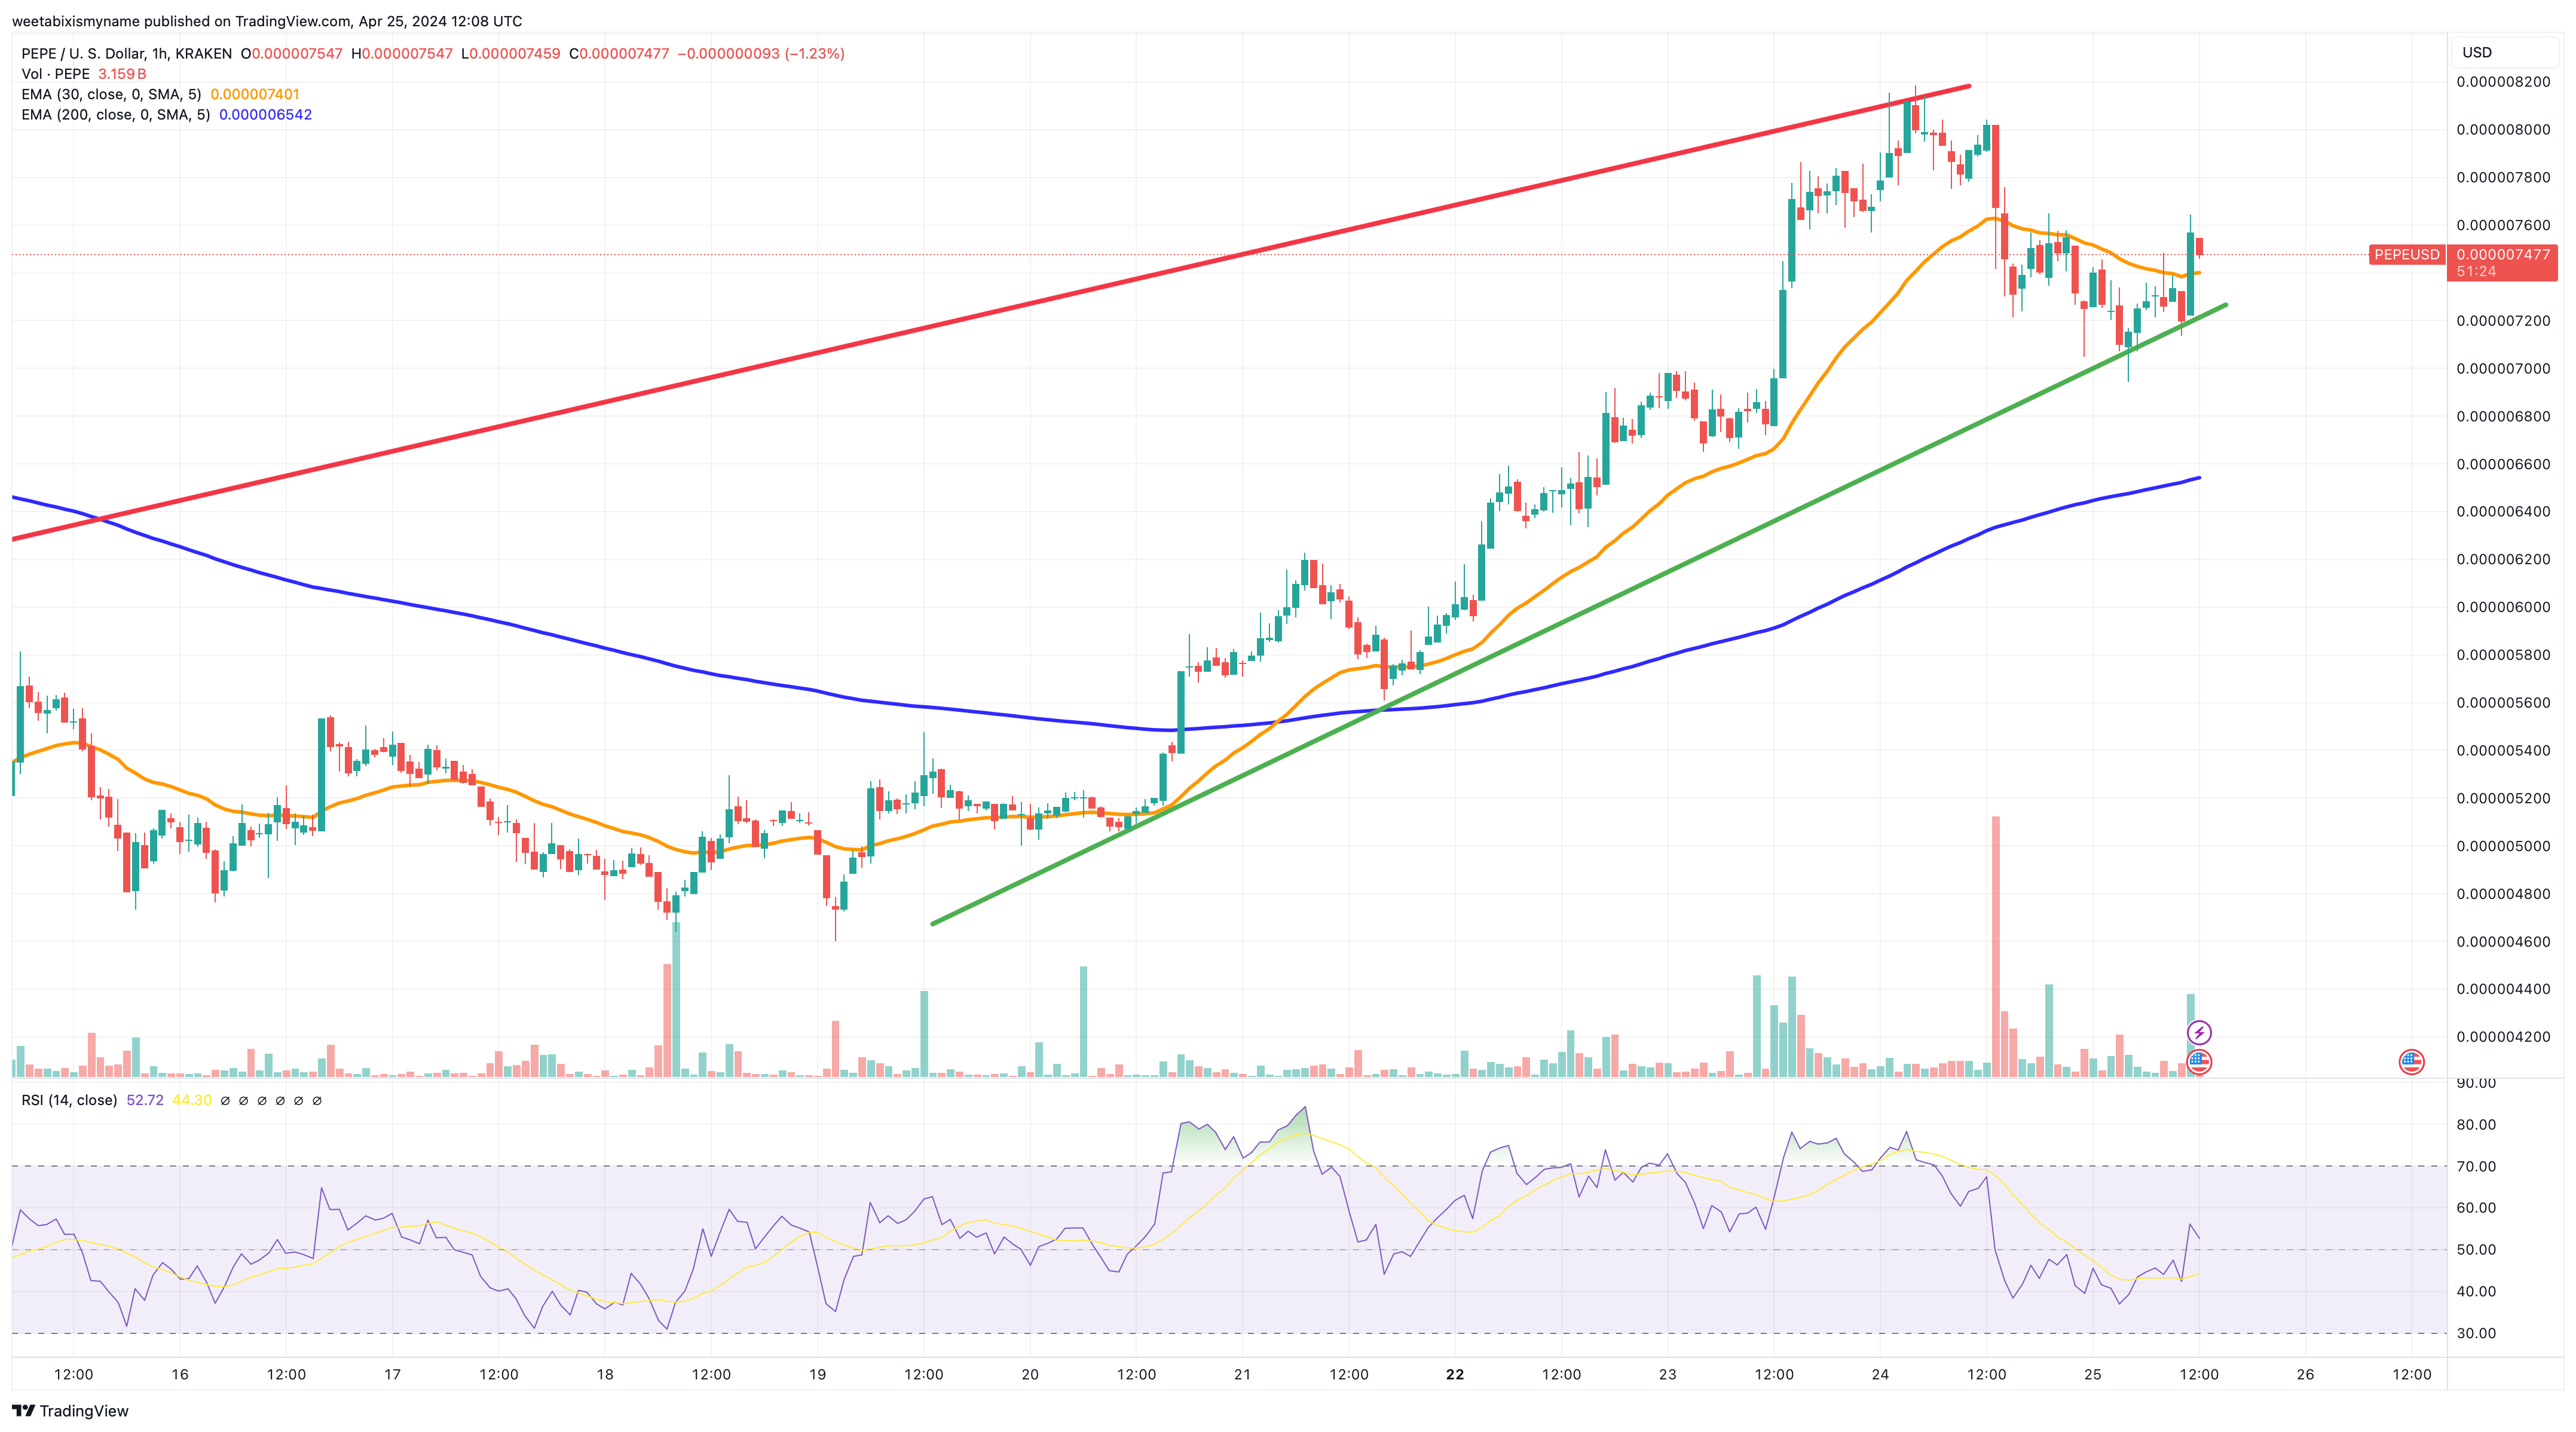This screenshot has height=1432, width=2576.
Task: Click the purple lightning bolt event icon
Action: (2200, 1034)
